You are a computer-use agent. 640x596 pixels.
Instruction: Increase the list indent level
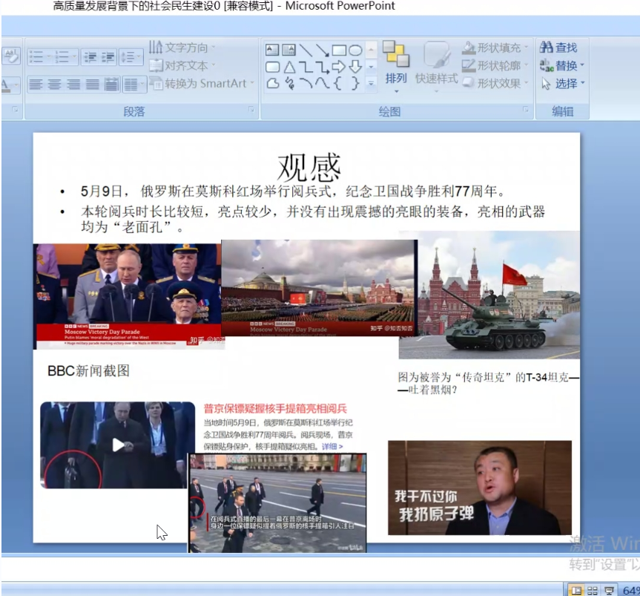click(x=108, y=56)
